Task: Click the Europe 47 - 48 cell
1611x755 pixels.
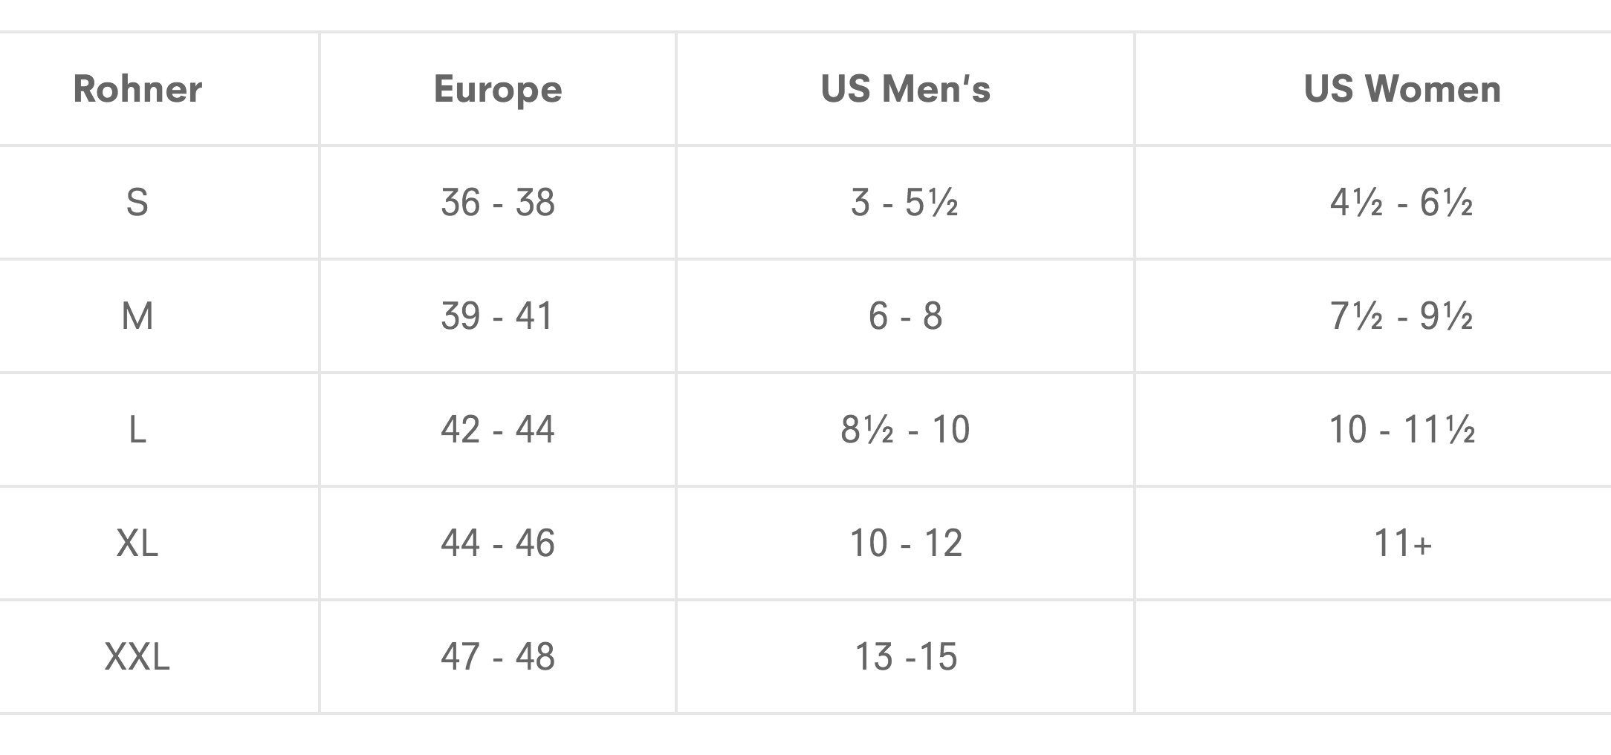Action: [x=498, y=657]
